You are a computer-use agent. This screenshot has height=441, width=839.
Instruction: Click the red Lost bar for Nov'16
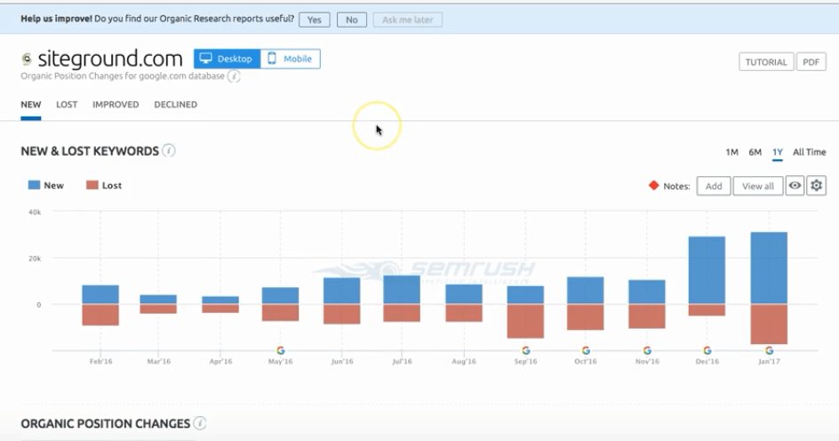pos(647,317)
